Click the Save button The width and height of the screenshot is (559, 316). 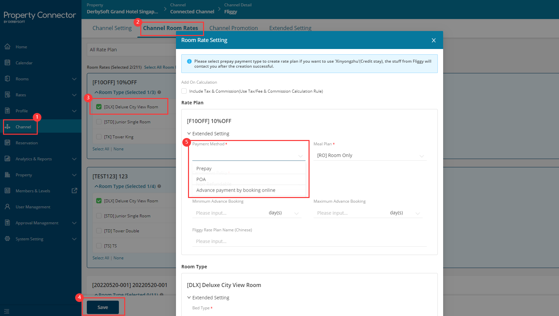click(103, 307)
